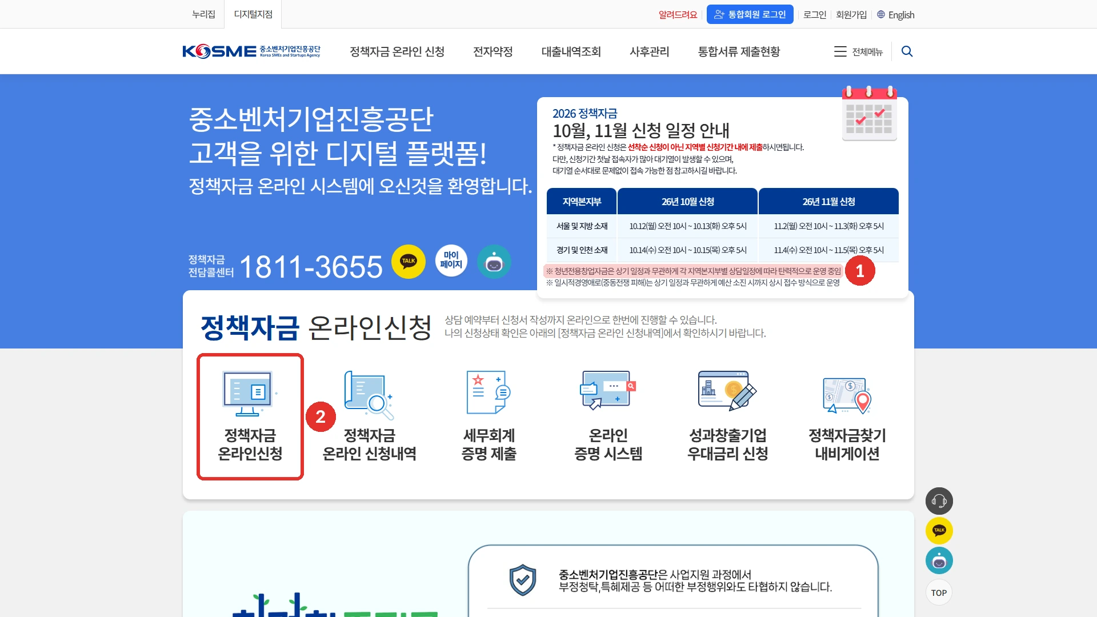The image size is (1097, 617).
Task: Open the chatbot robot icon beside 마이페이지
Action: [x=494, y=262]
